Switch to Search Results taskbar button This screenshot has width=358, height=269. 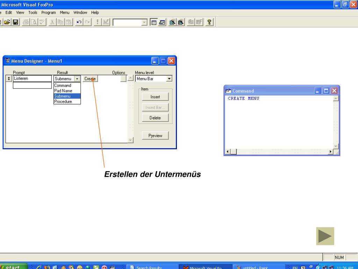point(152,267)
